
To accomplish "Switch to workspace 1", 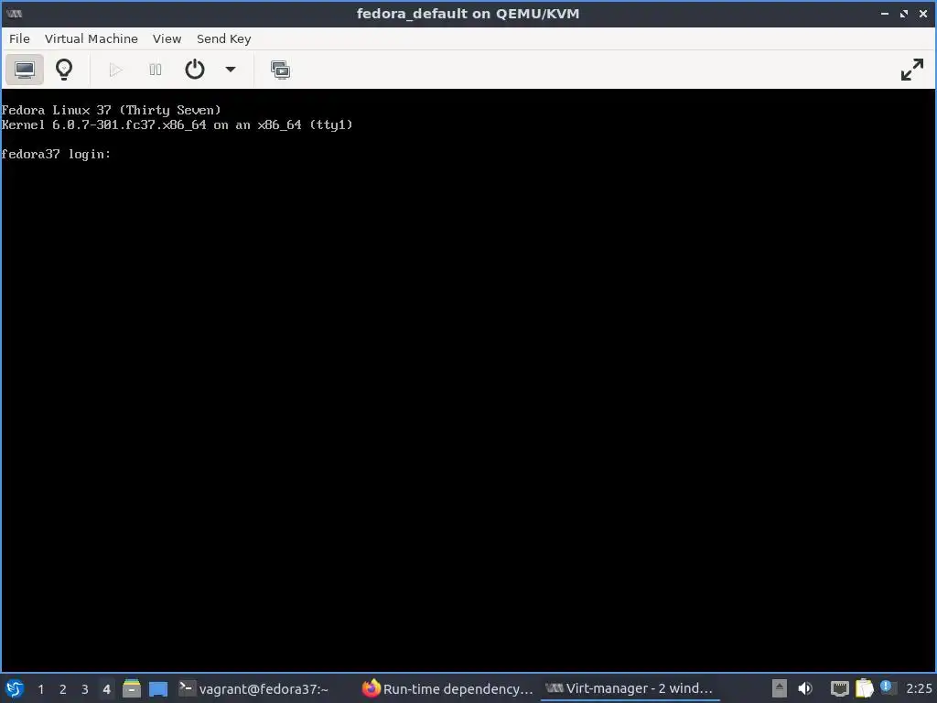I will click(40, 689).
